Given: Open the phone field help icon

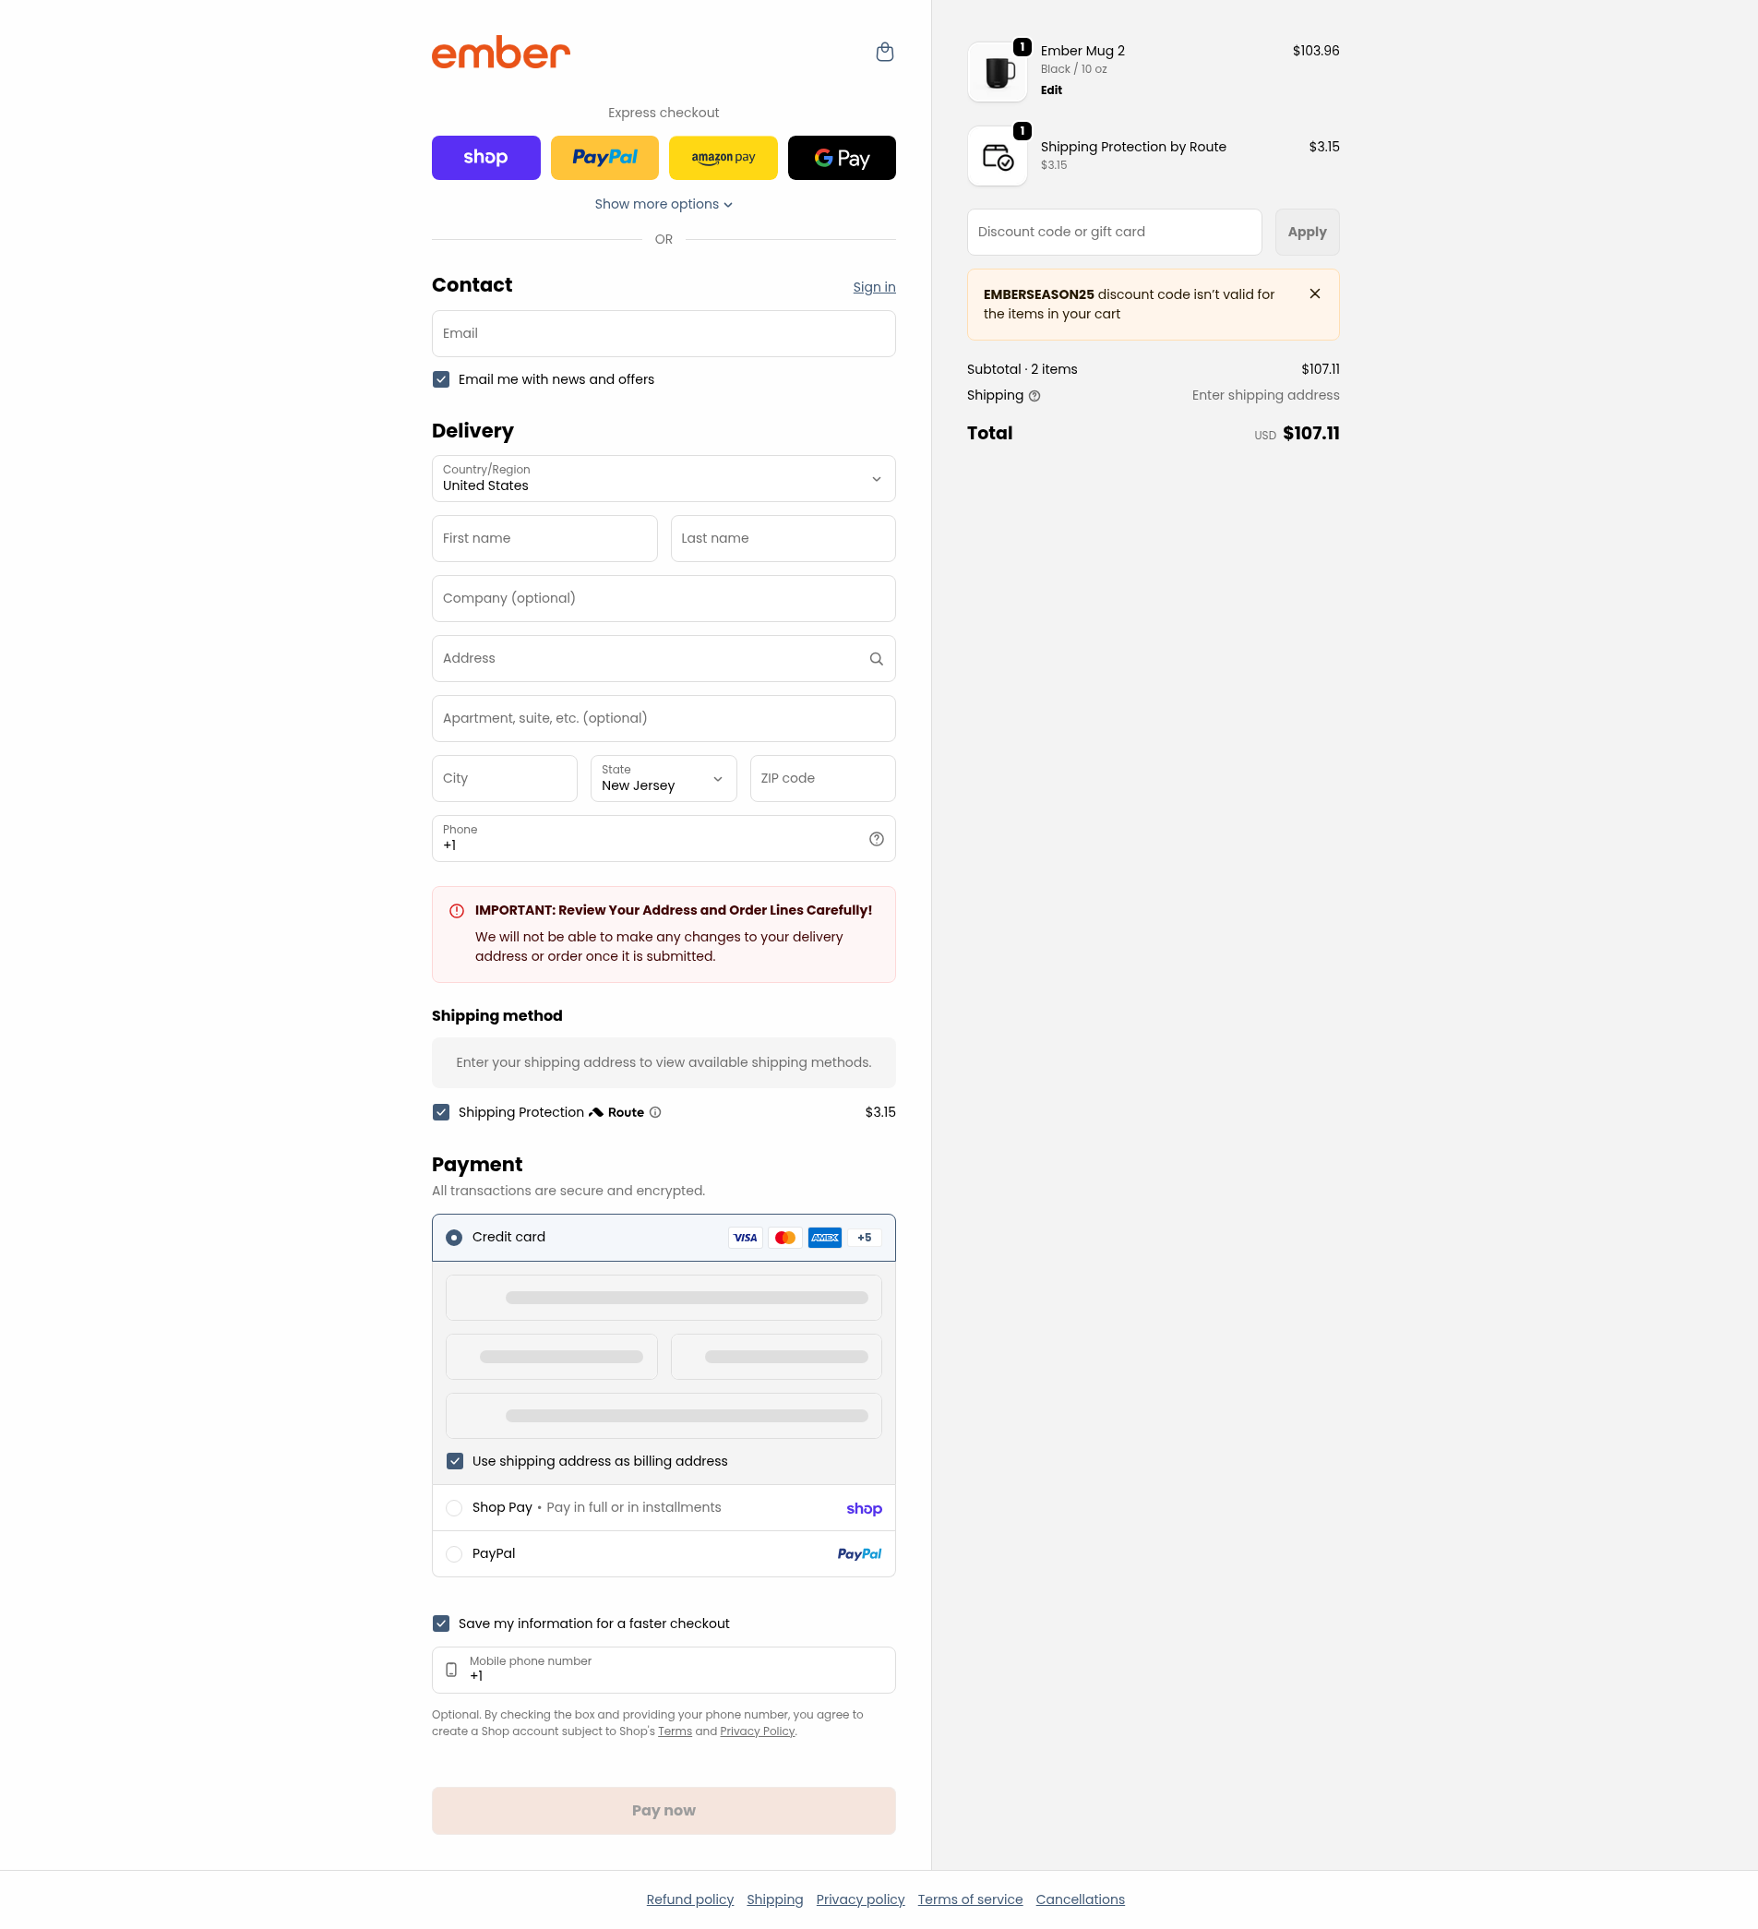Looking at the screenshot, I should pos(876,839).
